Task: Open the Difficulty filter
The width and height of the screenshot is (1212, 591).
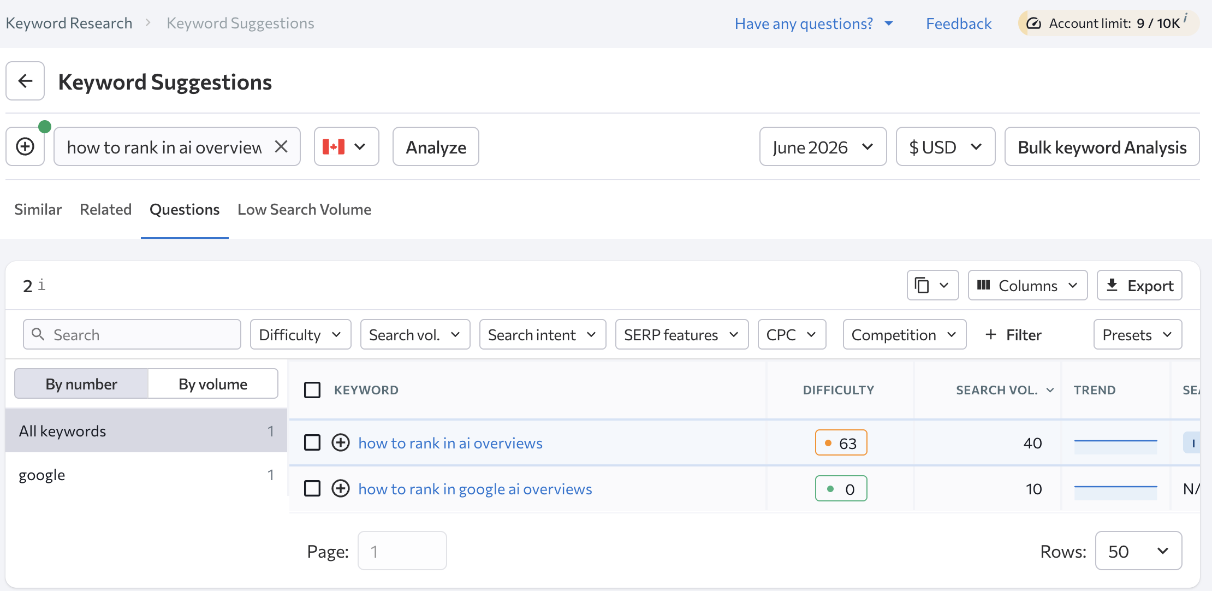Action: pyautogui.click(x=300, y=334)
